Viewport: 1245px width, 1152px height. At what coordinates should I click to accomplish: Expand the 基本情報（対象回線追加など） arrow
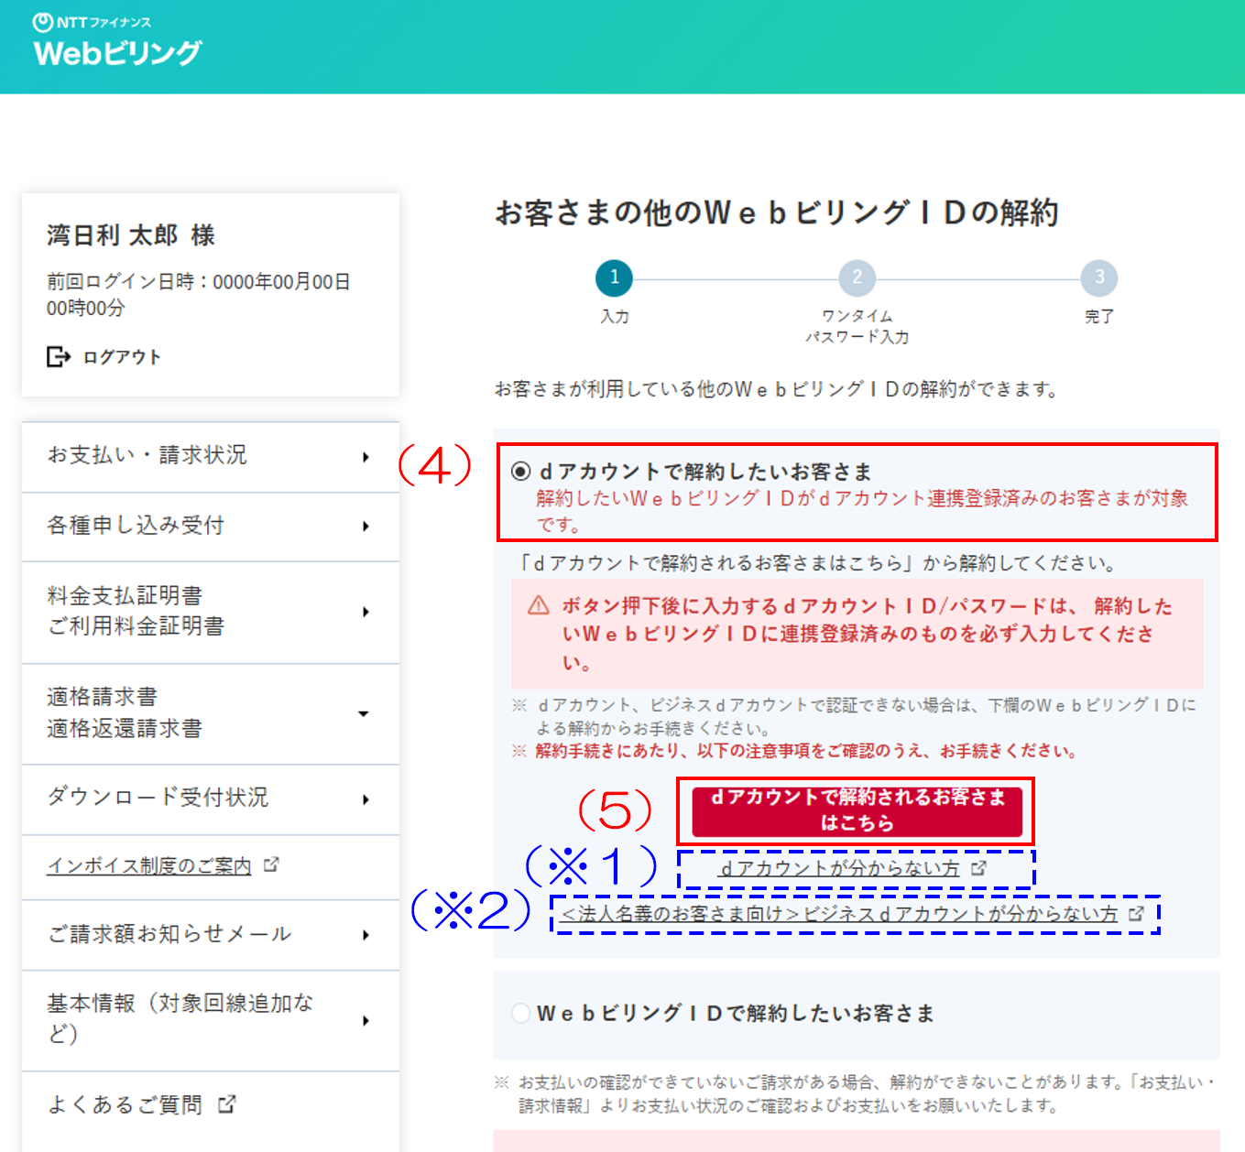pyautogui.click(x=366, y=1020)
